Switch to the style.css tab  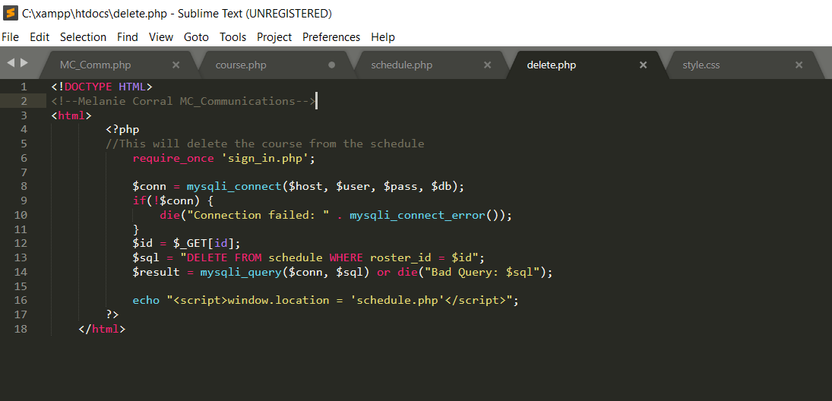(x=701, y=65)
